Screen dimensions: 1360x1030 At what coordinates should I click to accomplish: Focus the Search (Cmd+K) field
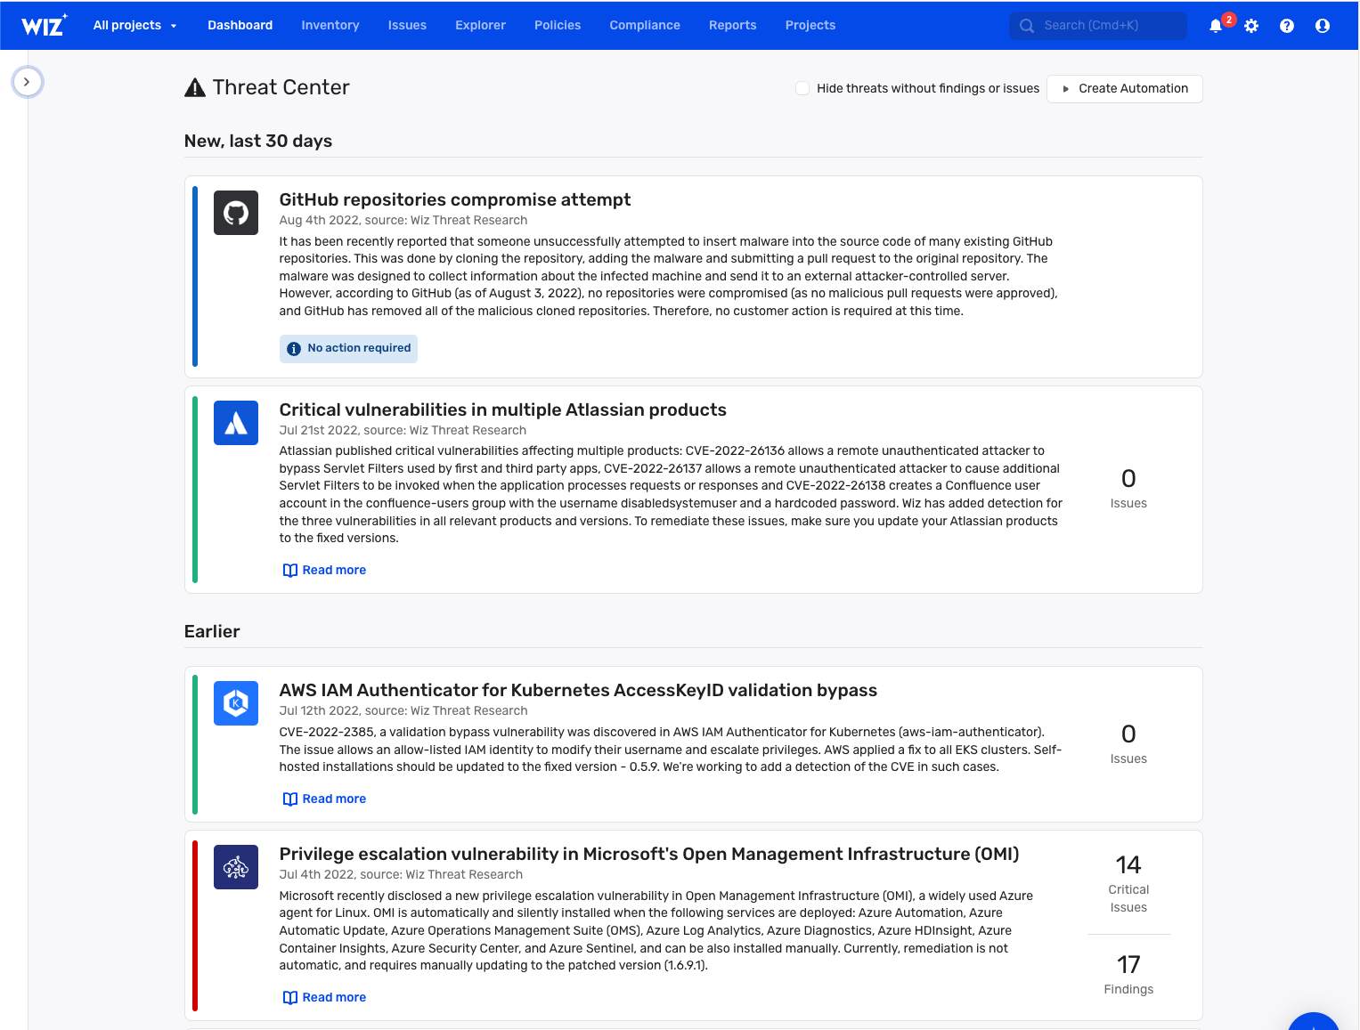(x=1098, y=26)
